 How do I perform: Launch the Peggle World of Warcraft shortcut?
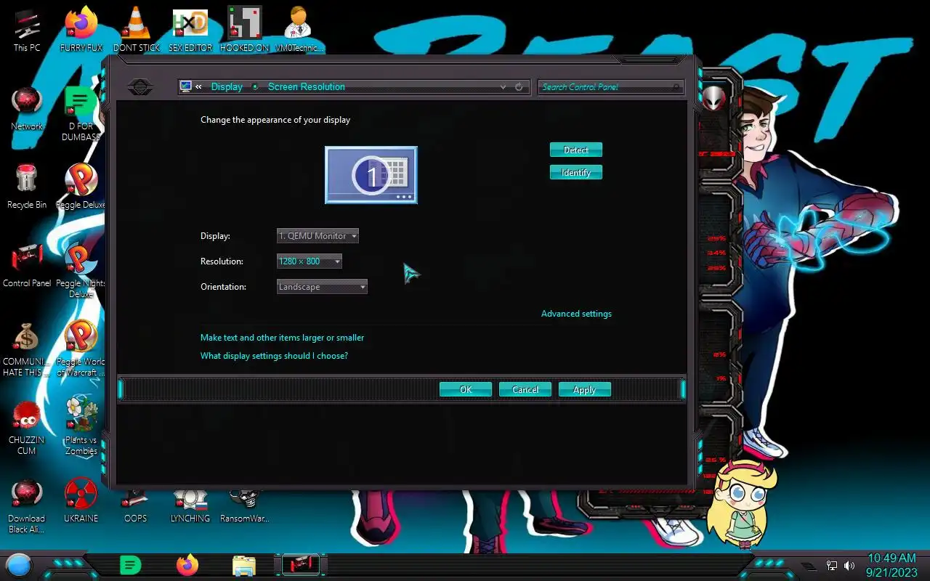[81, 349]
